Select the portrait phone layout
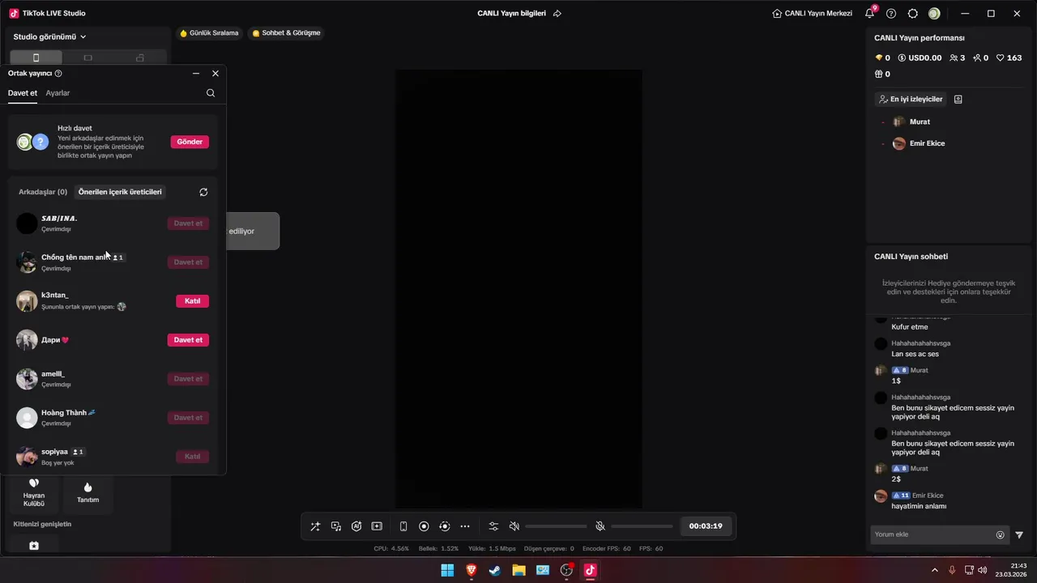 pyautogui.click(x=36, y=57)
